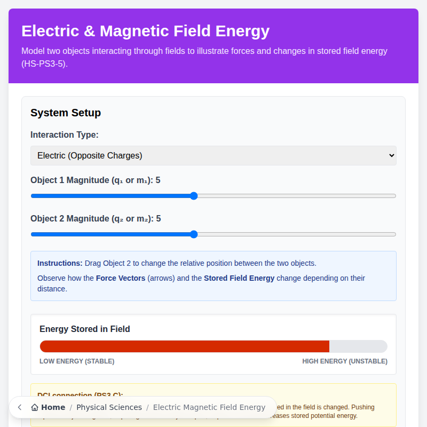Screen dimensions: 427x427
Task: Click inside the Instructions info box
Action: (x=213, y=275)
